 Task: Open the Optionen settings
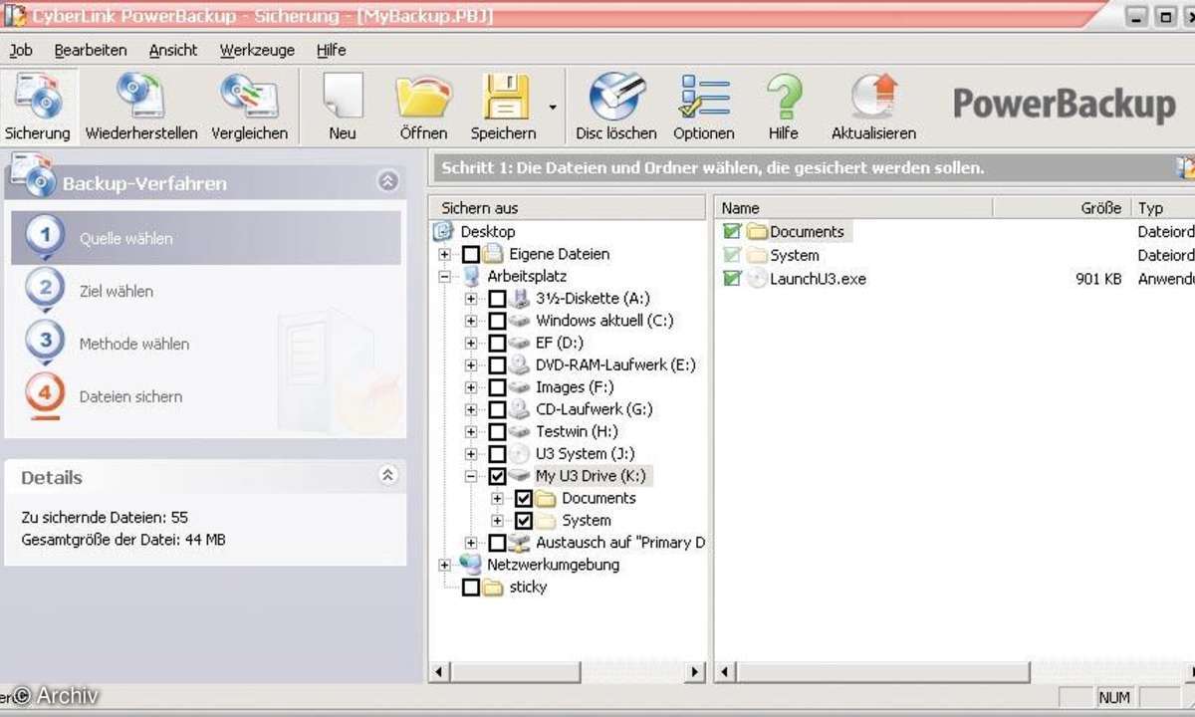(x=704, y=106)
